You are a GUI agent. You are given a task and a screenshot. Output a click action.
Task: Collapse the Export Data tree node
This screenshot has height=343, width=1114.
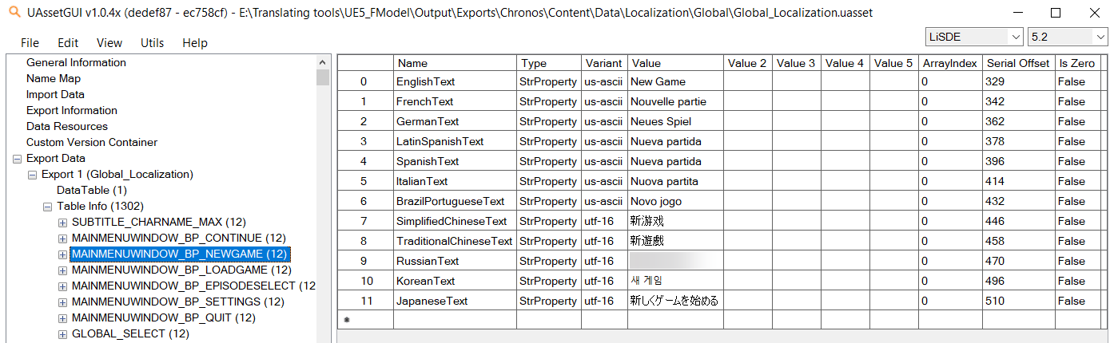(17, 159)
